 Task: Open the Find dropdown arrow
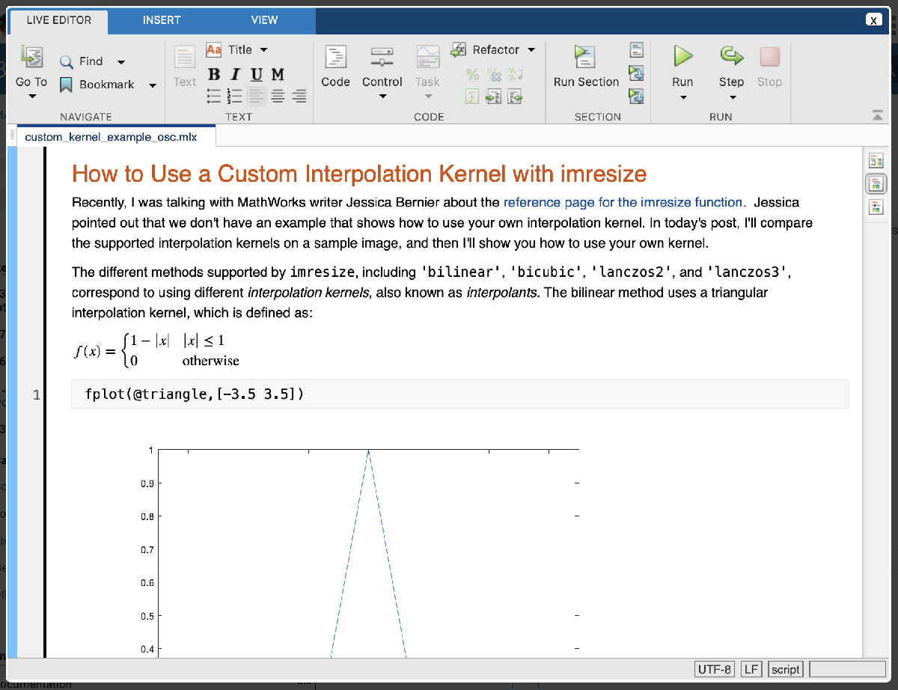[x=121, y=62]
